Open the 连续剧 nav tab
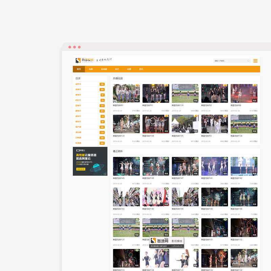The image size is (271, 271). point(104,69)
